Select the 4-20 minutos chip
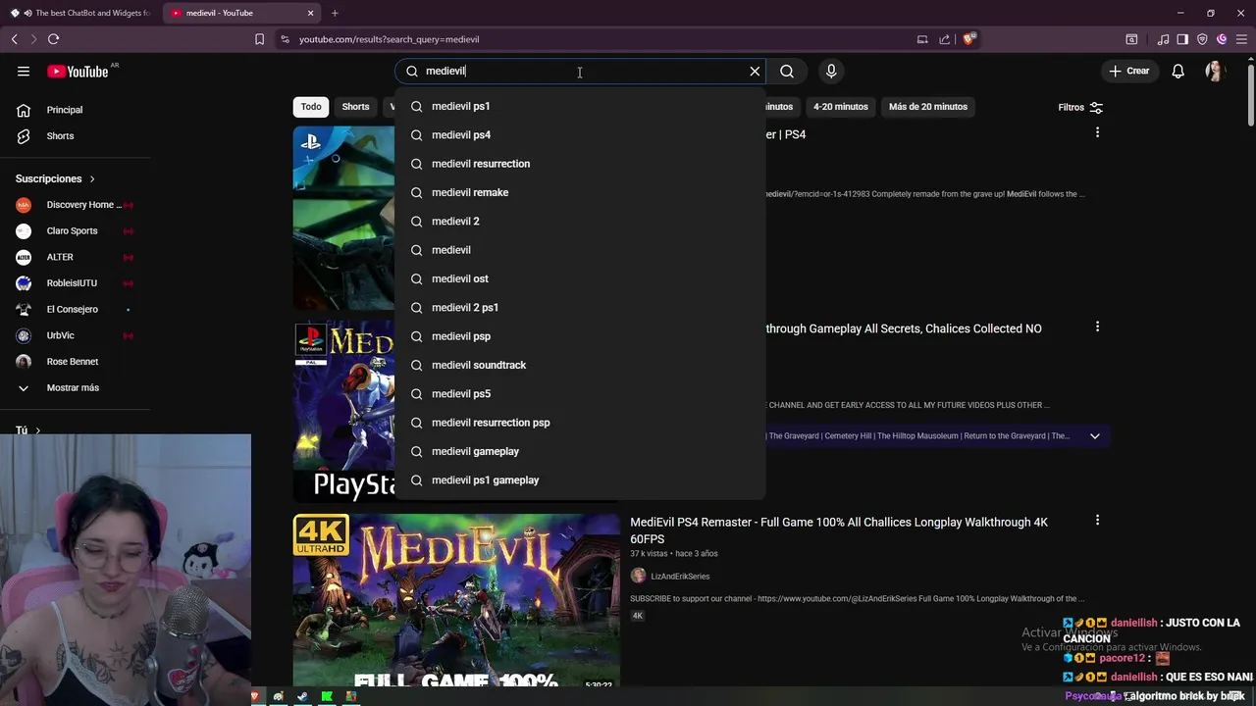Image resolution: width=1256 pixels, height=706 pixels. (841, 107)
